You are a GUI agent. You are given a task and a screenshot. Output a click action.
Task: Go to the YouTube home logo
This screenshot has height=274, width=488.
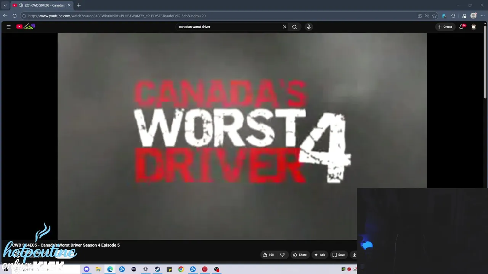pos(26,27)
